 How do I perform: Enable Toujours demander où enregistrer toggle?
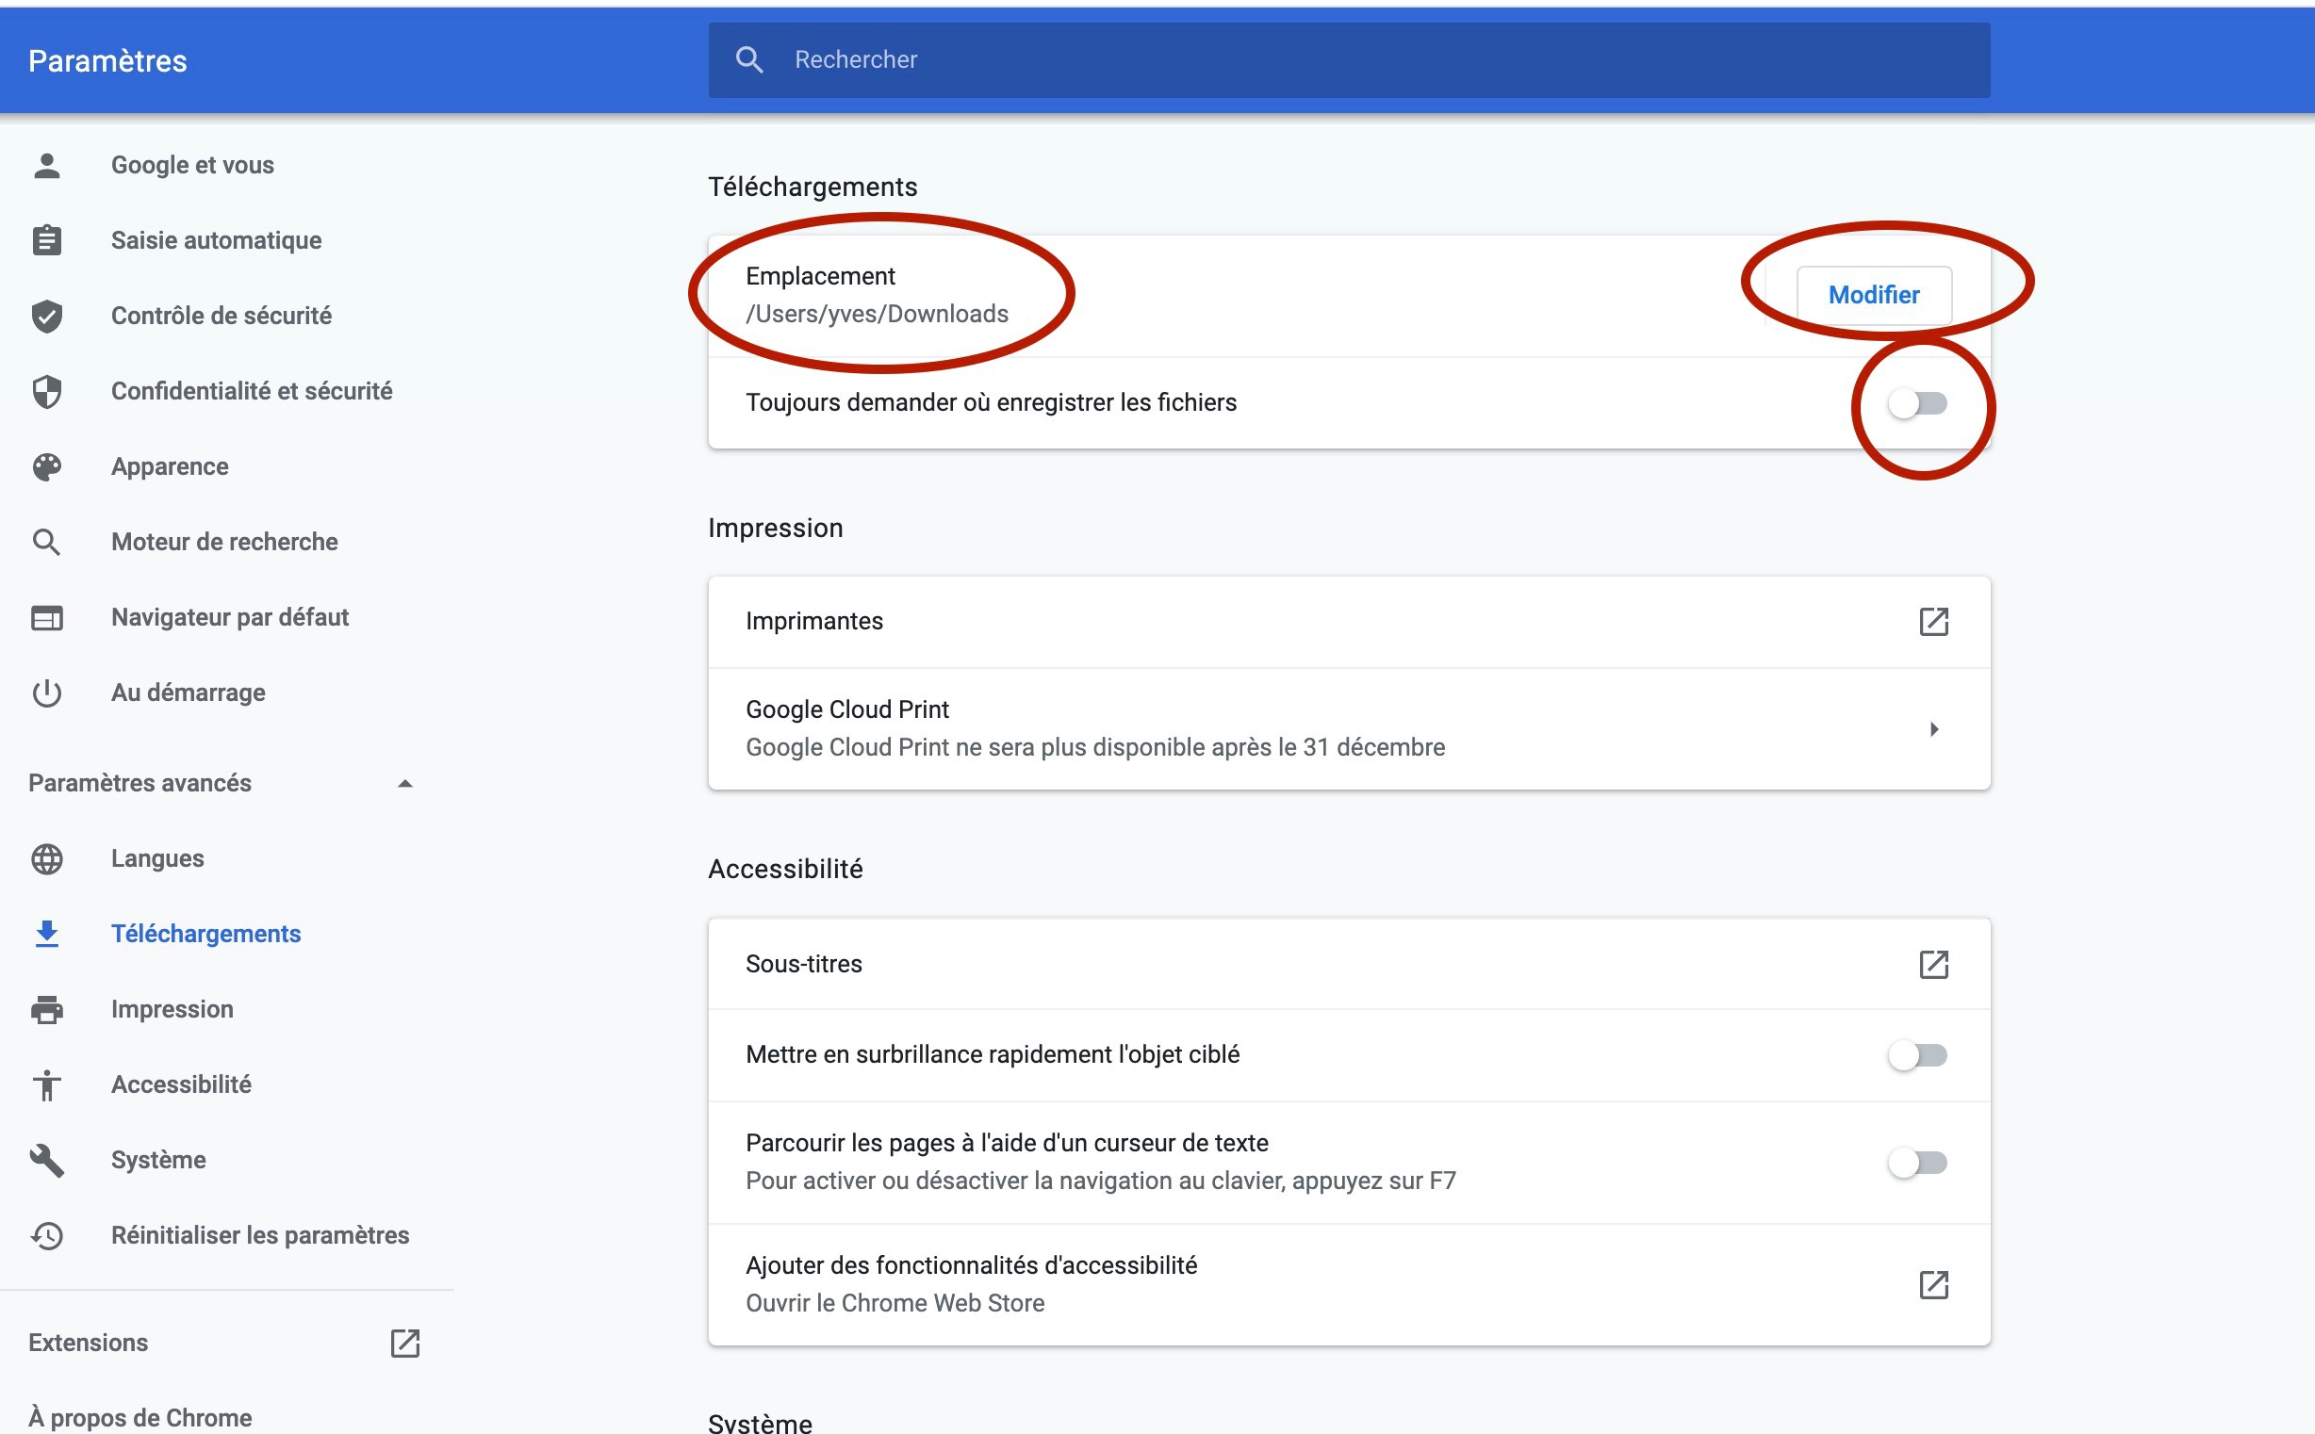click(x=1916, y=404)
